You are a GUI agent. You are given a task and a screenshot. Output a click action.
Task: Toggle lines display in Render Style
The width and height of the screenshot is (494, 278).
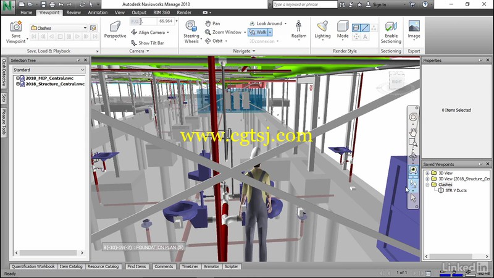tap(365, 28)
